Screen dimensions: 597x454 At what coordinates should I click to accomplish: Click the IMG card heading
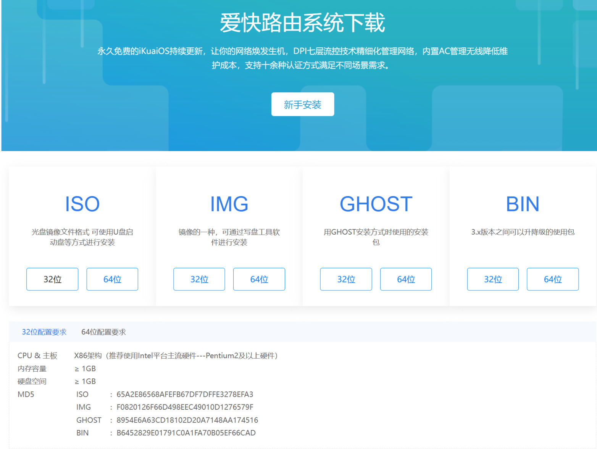point(229,204)
